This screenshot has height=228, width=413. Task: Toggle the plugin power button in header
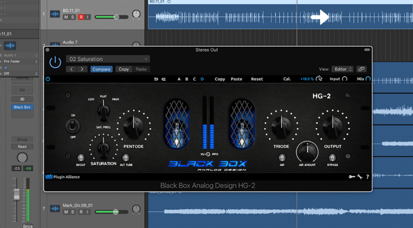(x=55, y=62)
